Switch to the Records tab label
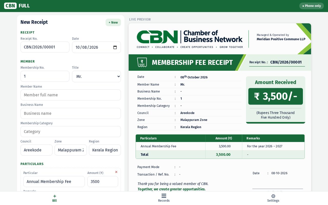 point(164,201)
